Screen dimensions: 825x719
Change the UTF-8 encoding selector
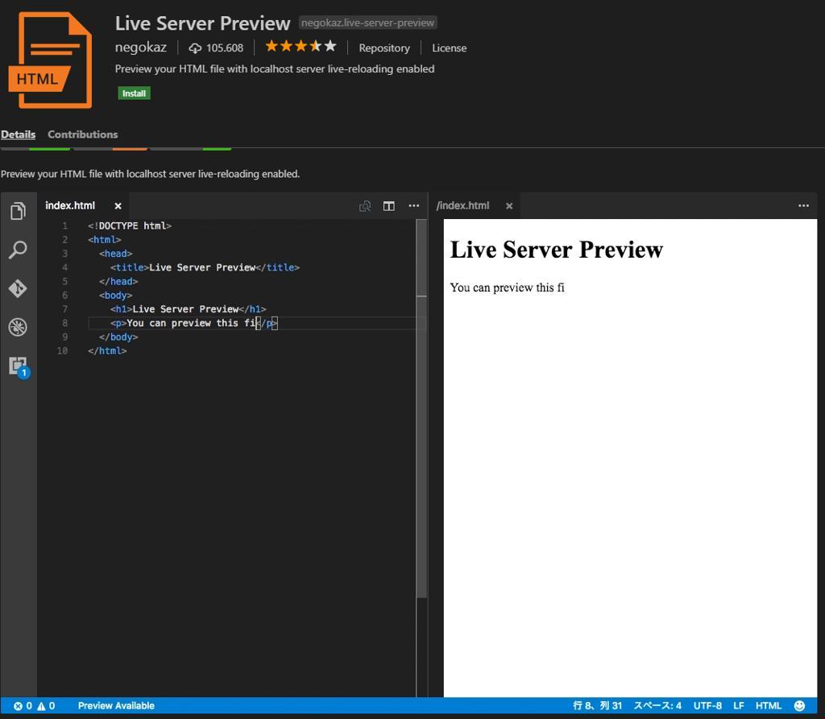[707, 705]
